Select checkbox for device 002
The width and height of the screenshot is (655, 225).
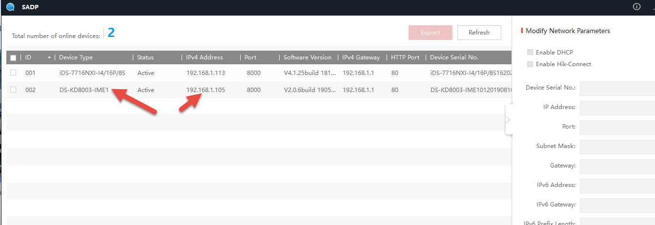[x=13, y=90]
